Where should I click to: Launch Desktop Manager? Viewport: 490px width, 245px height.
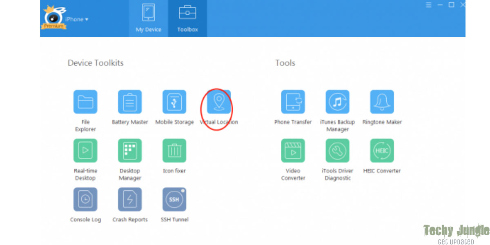point(130,151)
